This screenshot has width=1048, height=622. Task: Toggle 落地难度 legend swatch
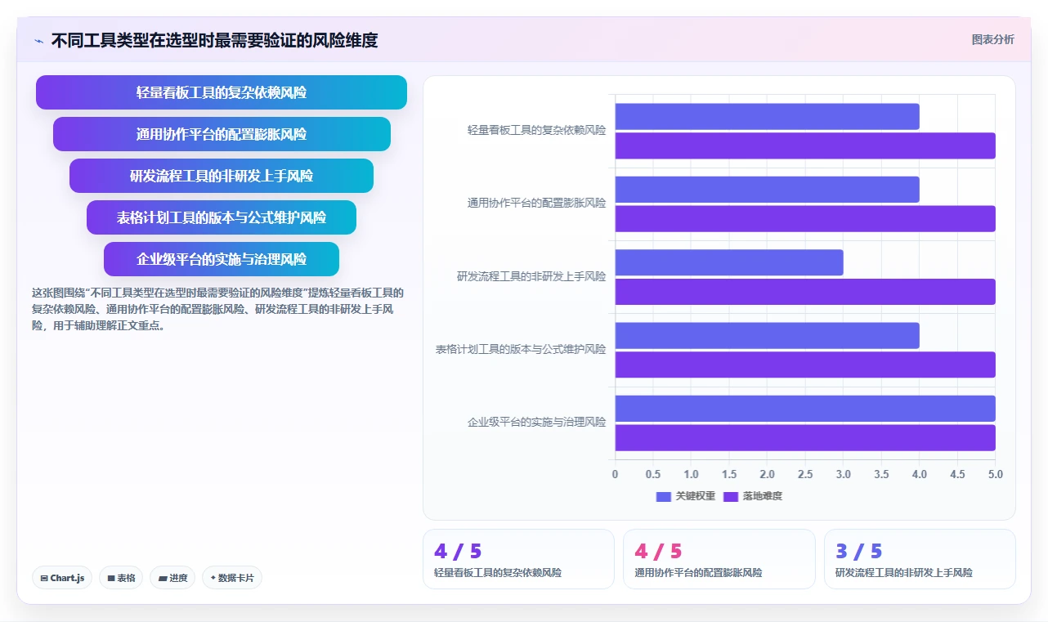click(730, 496)
